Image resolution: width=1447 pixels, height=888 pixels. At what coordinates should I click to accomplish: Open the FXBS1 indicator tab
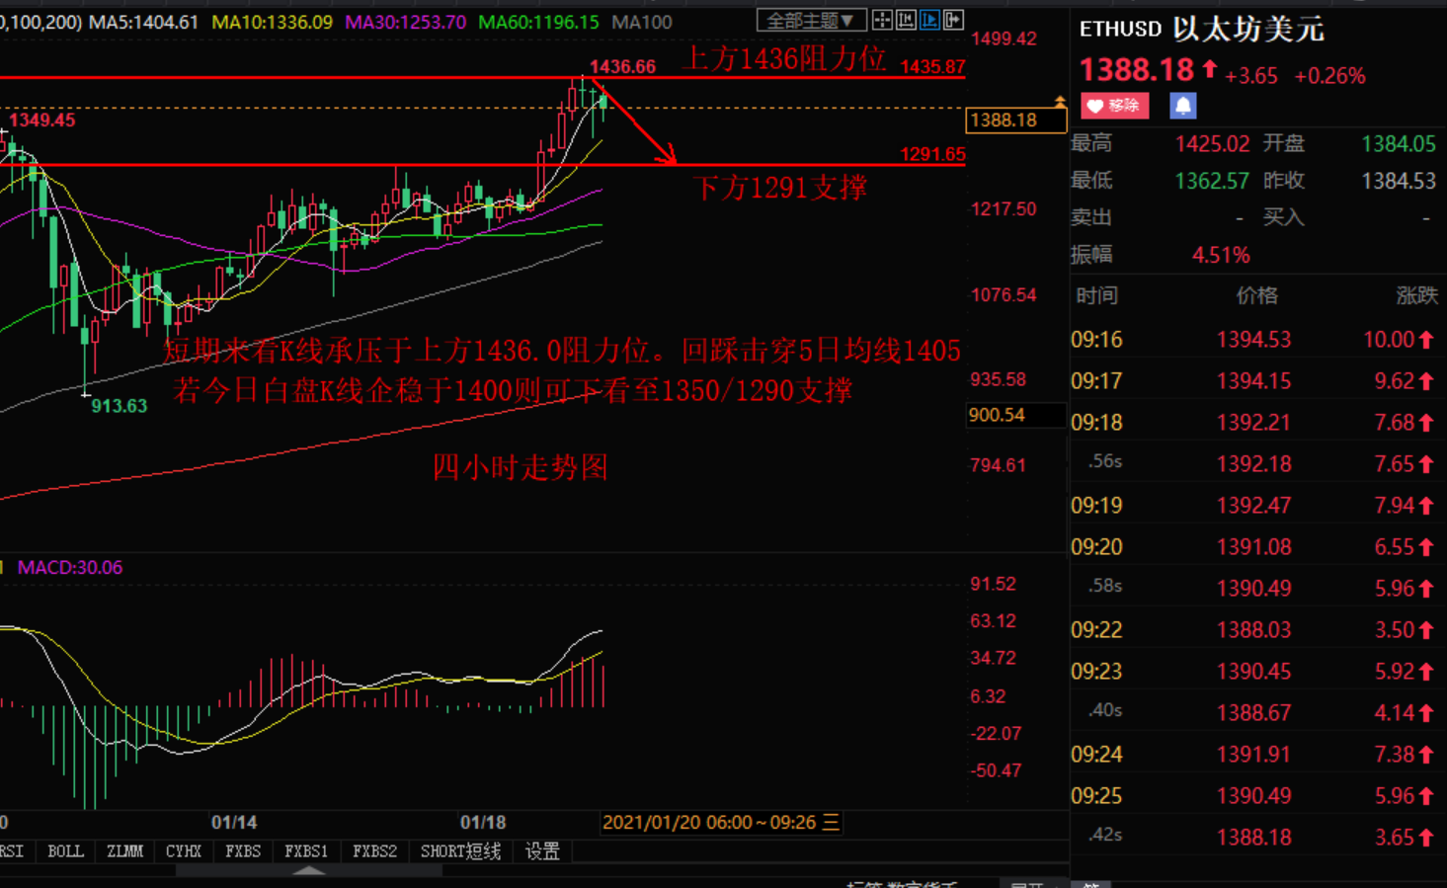(305, 851)
